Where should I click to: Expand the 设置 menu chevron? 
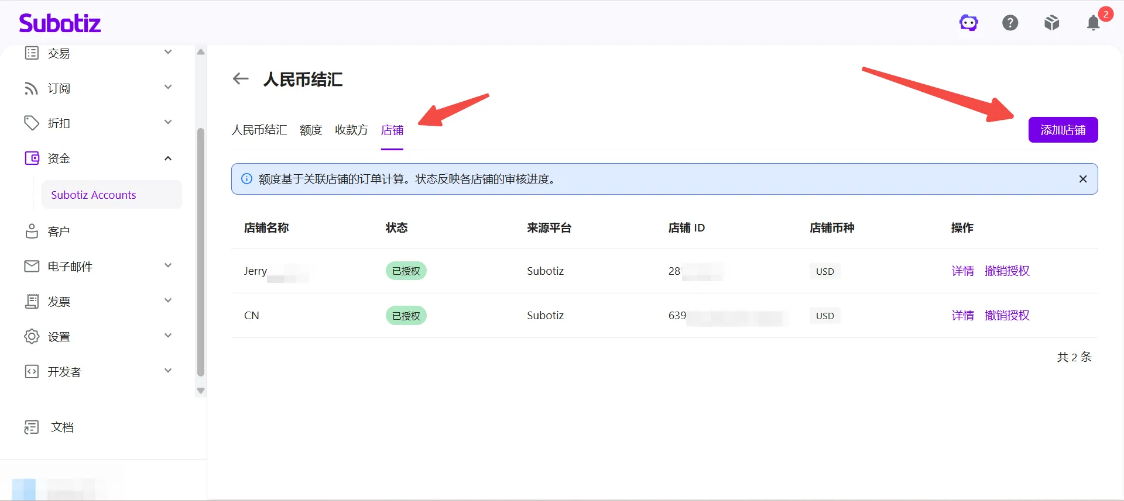coord(168,336)
